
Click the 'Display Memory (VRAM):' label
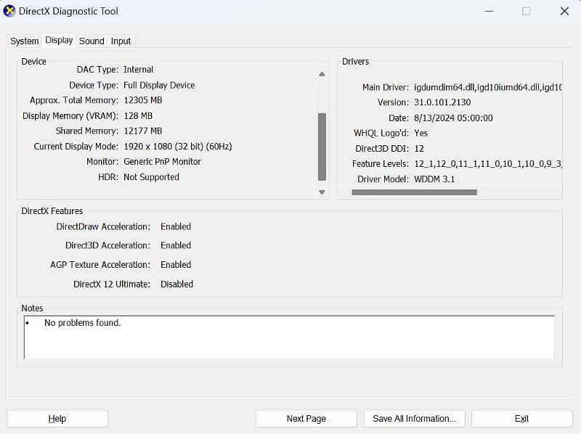point(70,116)
